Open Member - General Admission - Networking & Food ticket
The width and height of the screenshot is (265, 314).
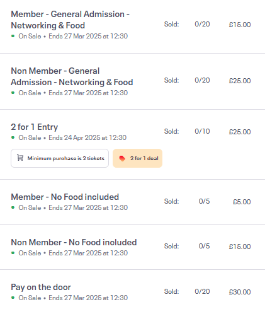point(70,20)
